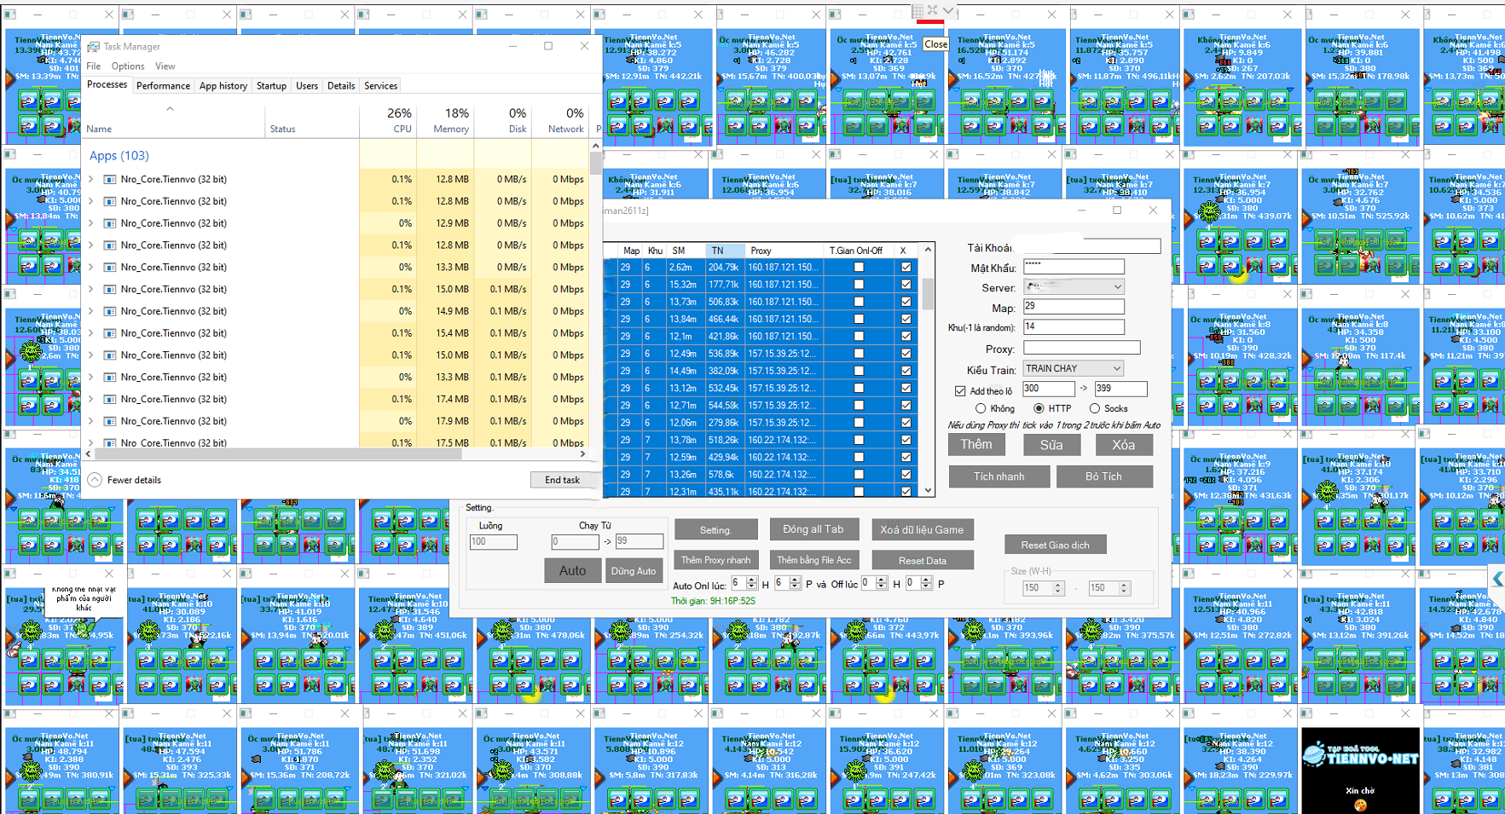The width and height of the screenshot is (1505, 814).
Task: Open the Options menu in Task Manager
Action: (x=128, y=66)
